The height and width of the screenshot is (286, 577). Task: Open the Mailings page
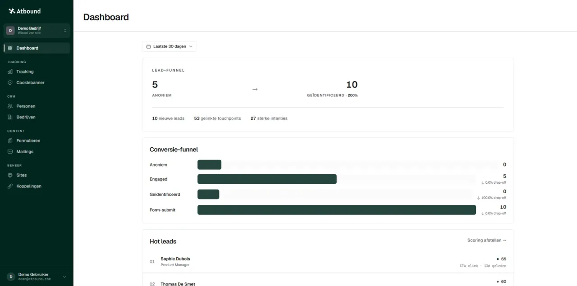[x=37, y=152]
